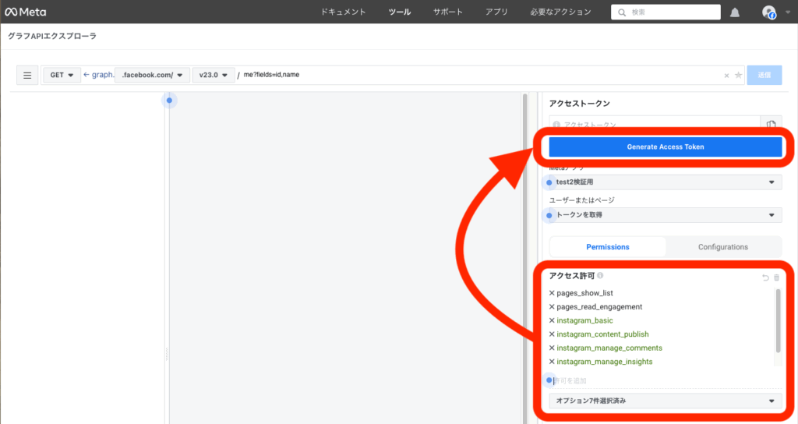Viewport: 798px width, 424px height.
Task: Remove the instagram_manage_comments permission
Action: (552, 348)
